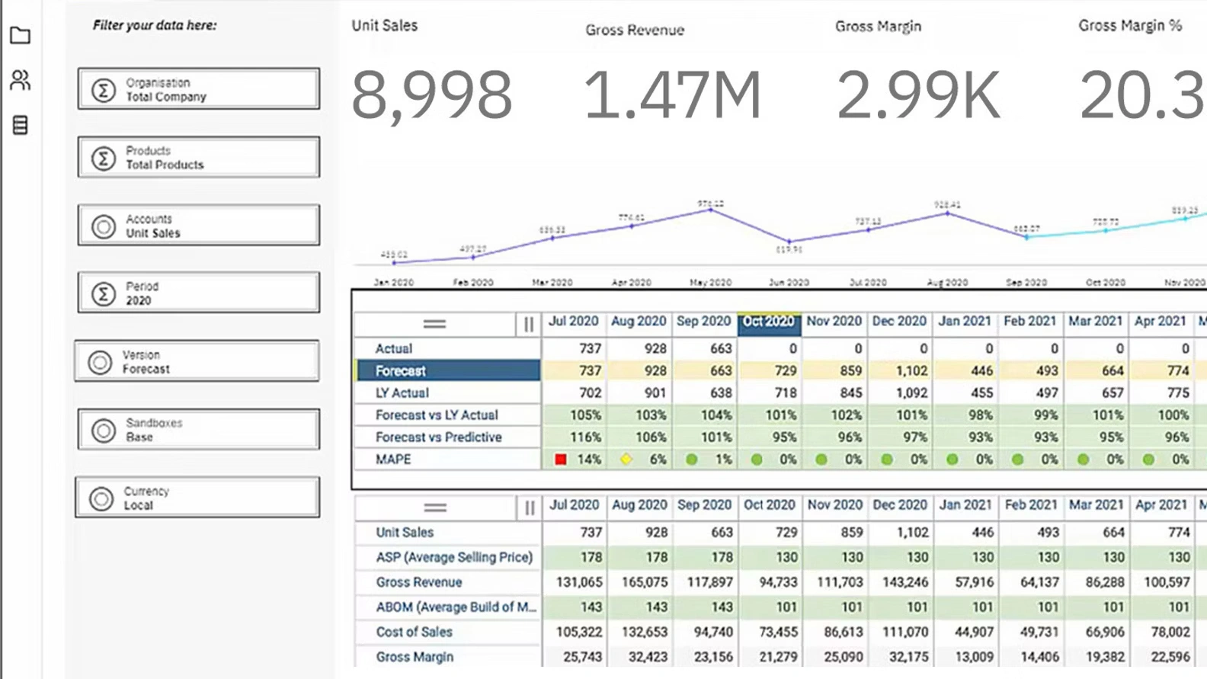Select the circle icon on Version filter
This screenshot has height=679, width=1207.
[100, 363]
